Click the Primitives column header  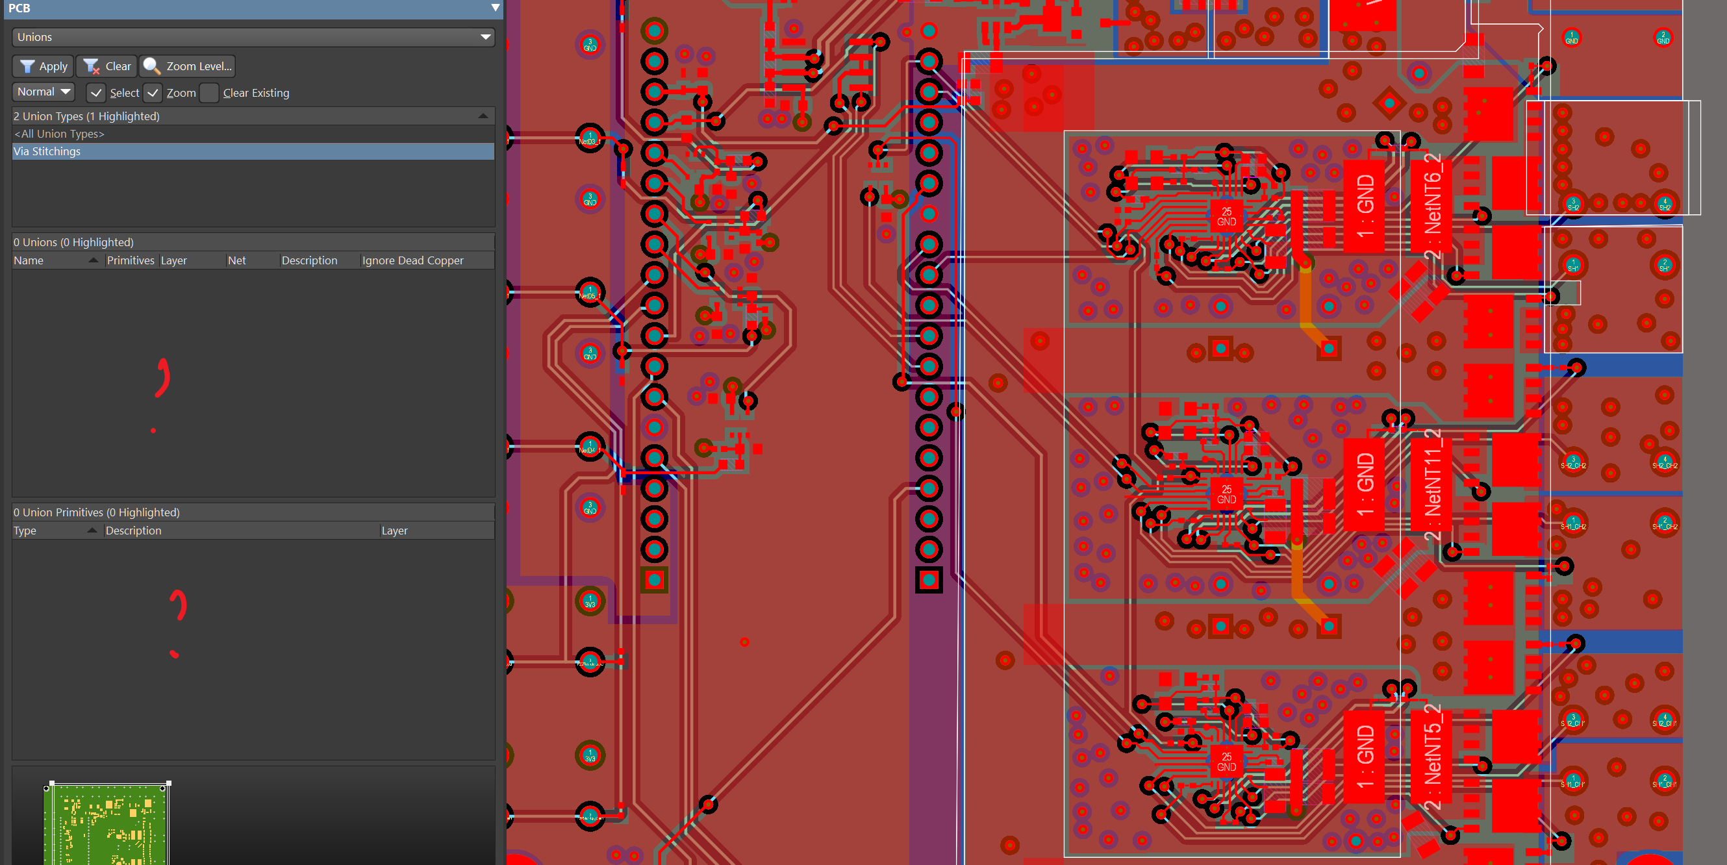click(130, 260)
